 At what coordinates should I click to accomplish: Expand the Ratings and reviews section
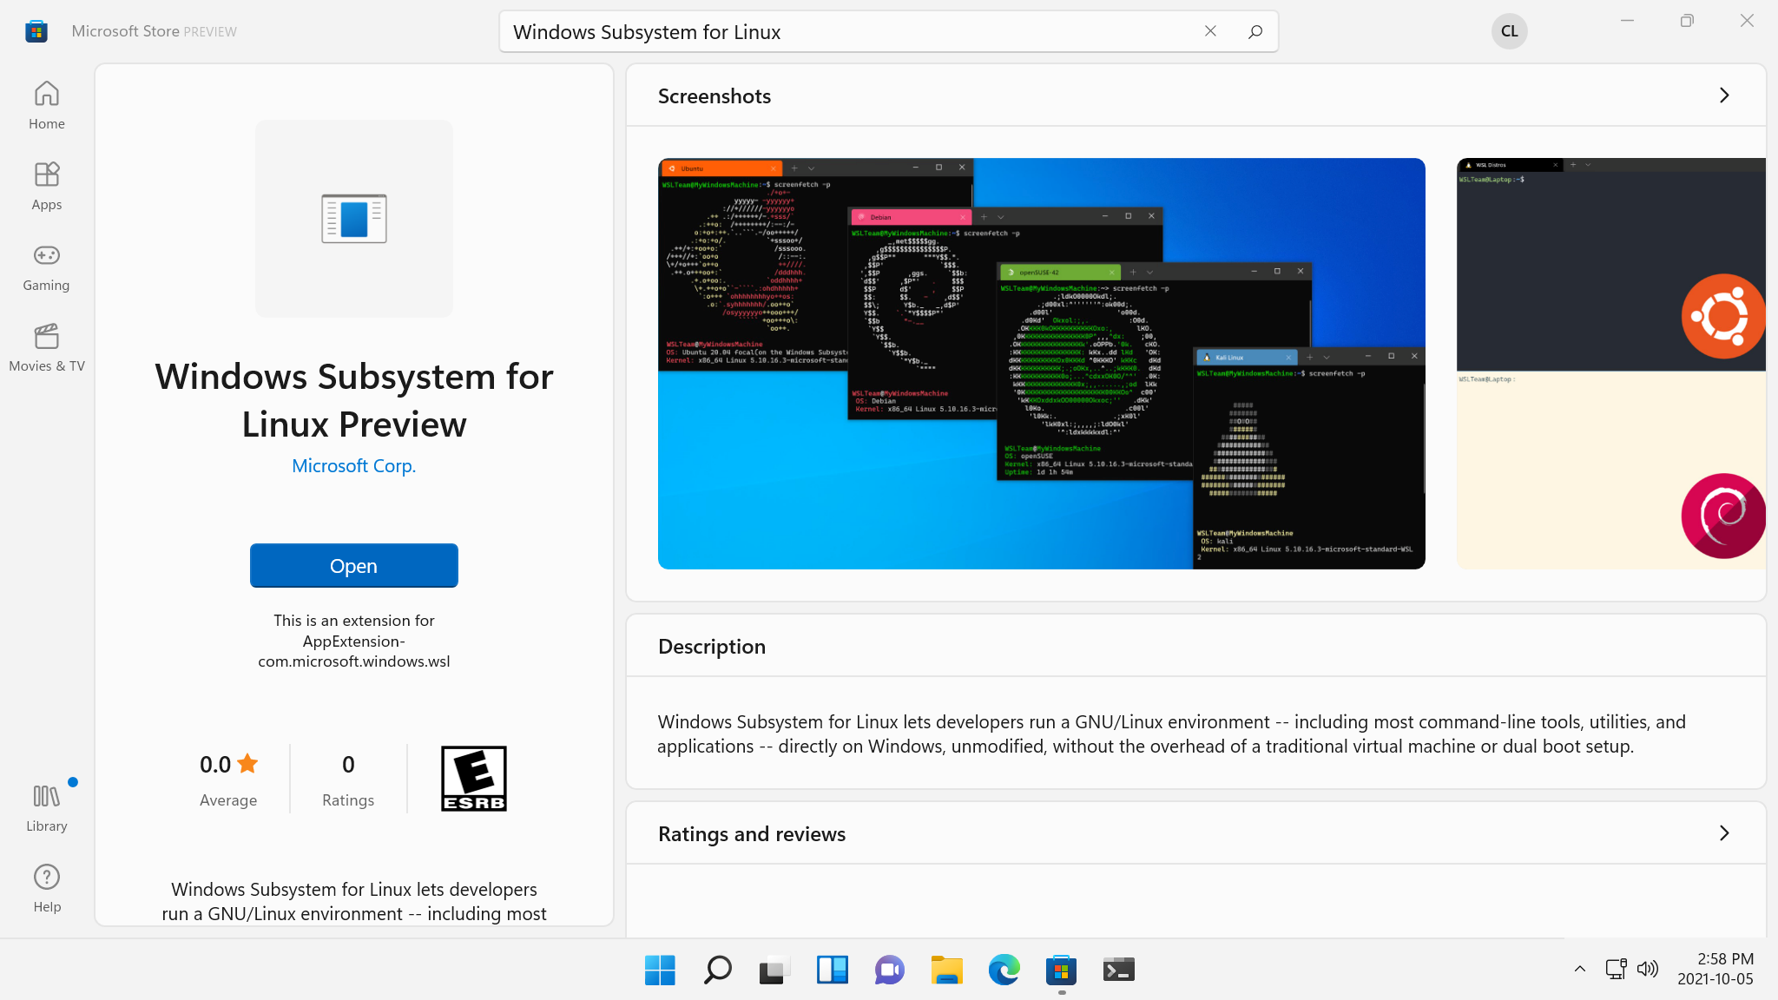[1724, 832]
